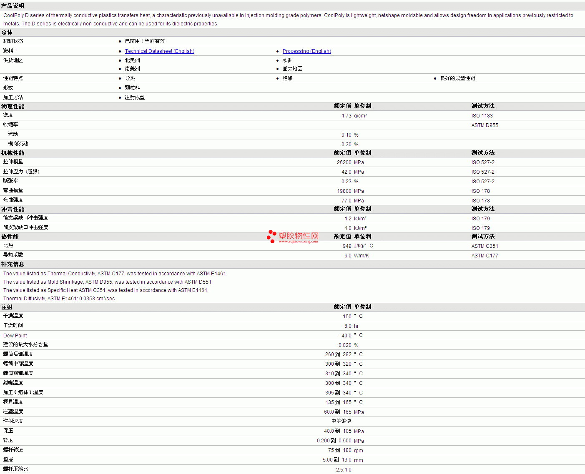Click the Dew Point row label
The image size is (585, 474).
pyautogui.click(x=15, y=336)
